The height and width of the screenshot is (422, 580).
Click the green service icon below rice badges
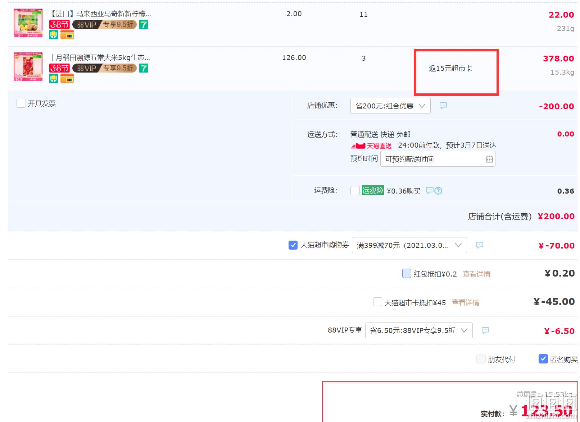pos(53,79)
